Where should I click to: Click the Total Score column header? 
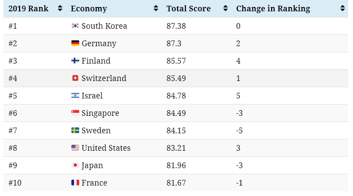click(x=188, y=9)
